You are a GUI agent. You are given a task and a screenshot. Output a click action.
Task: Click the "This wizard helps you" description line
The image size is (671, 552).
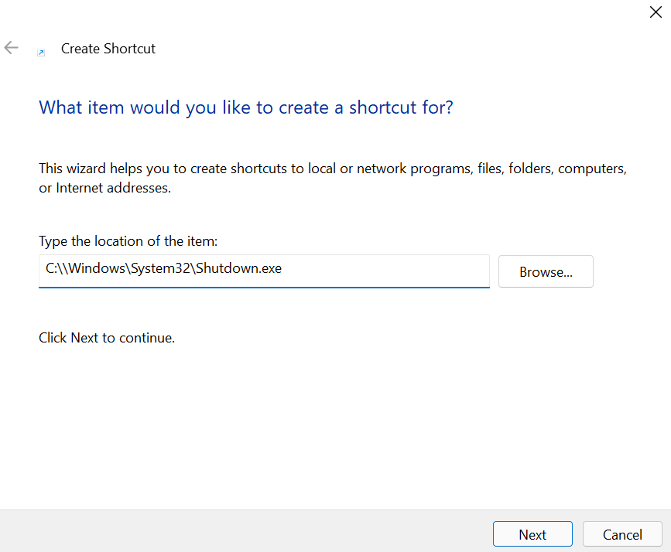click(332, 169)
